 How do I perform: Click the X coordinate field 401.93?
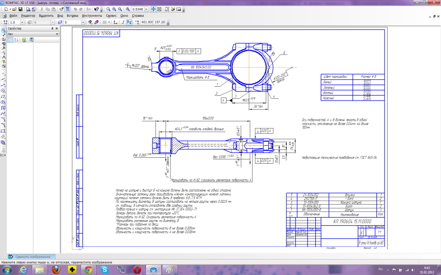coord(146,22)
